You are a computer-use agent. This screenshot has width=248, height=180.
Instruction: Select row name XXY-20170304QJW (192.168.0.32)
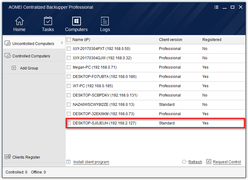(102, 58)
